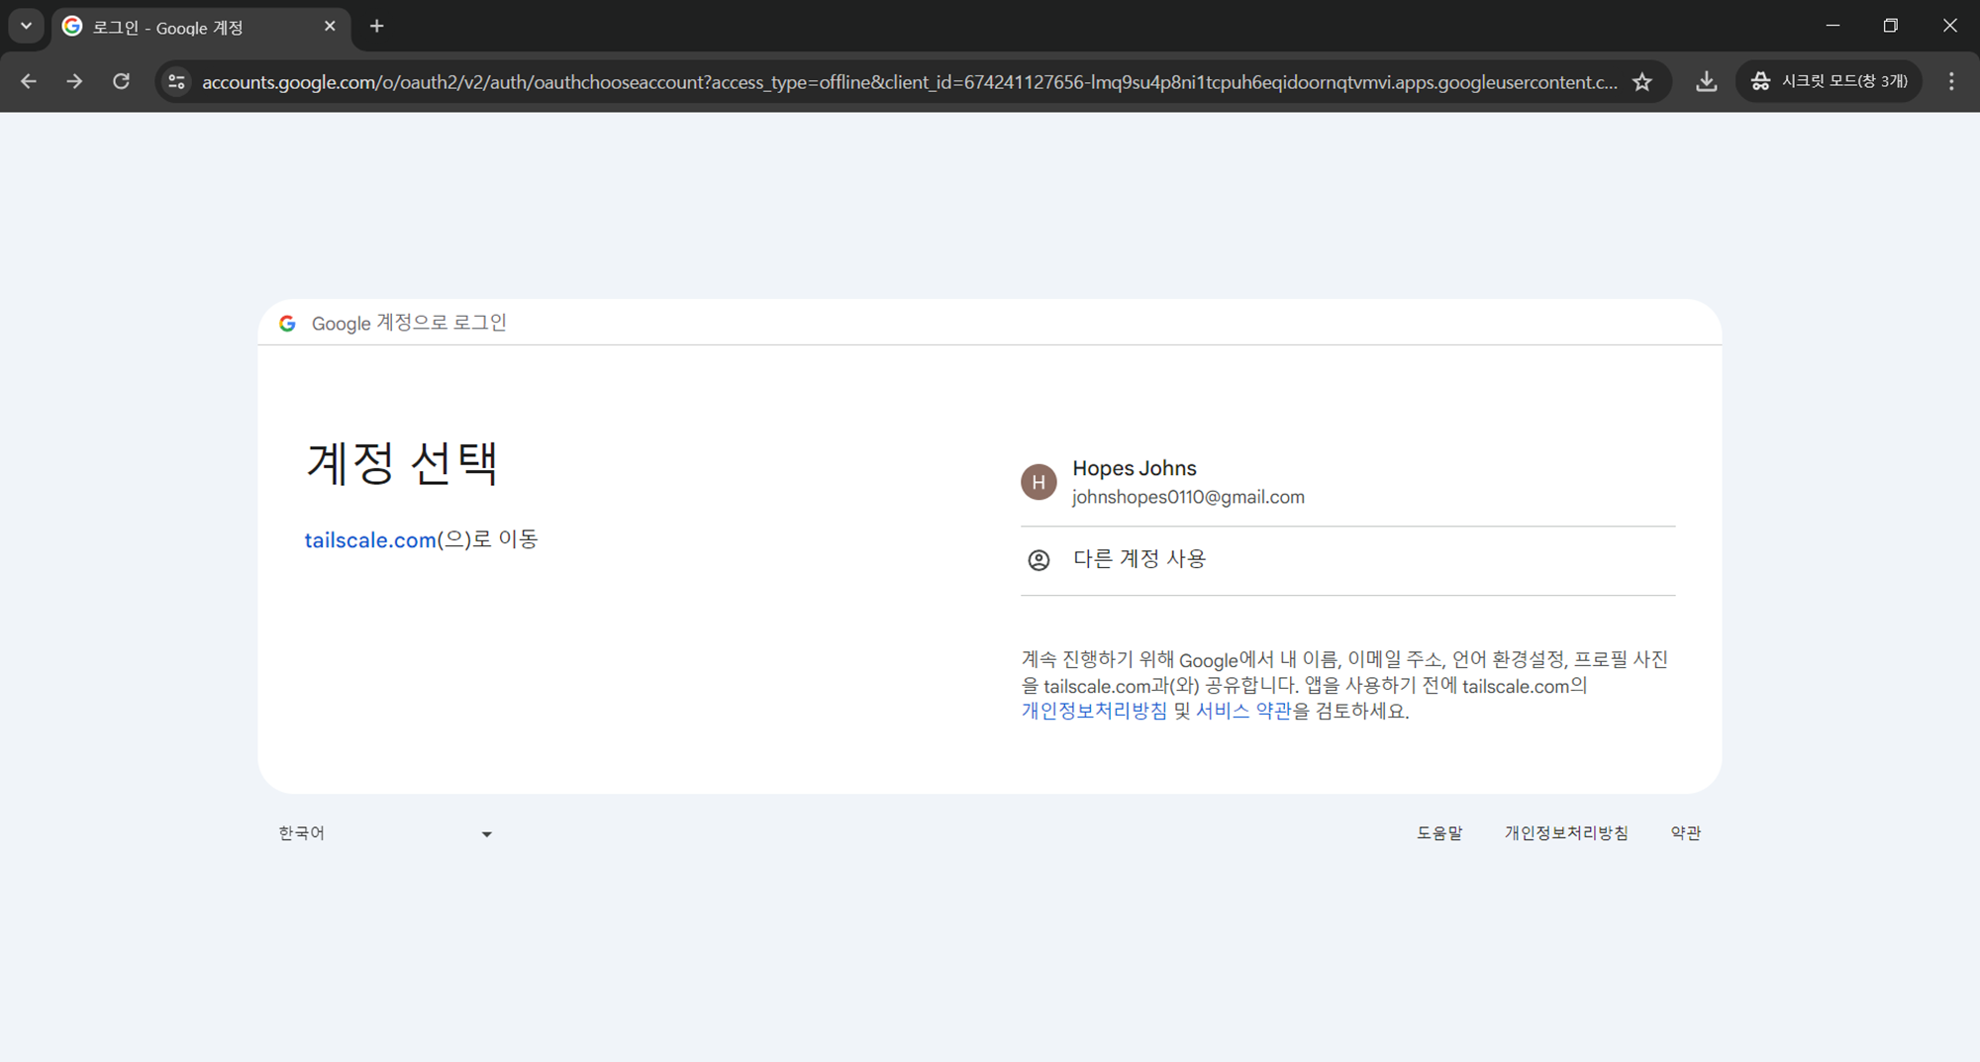Open 약관 footer link
This screenshot has height=1062, width=1980.
1686,833
